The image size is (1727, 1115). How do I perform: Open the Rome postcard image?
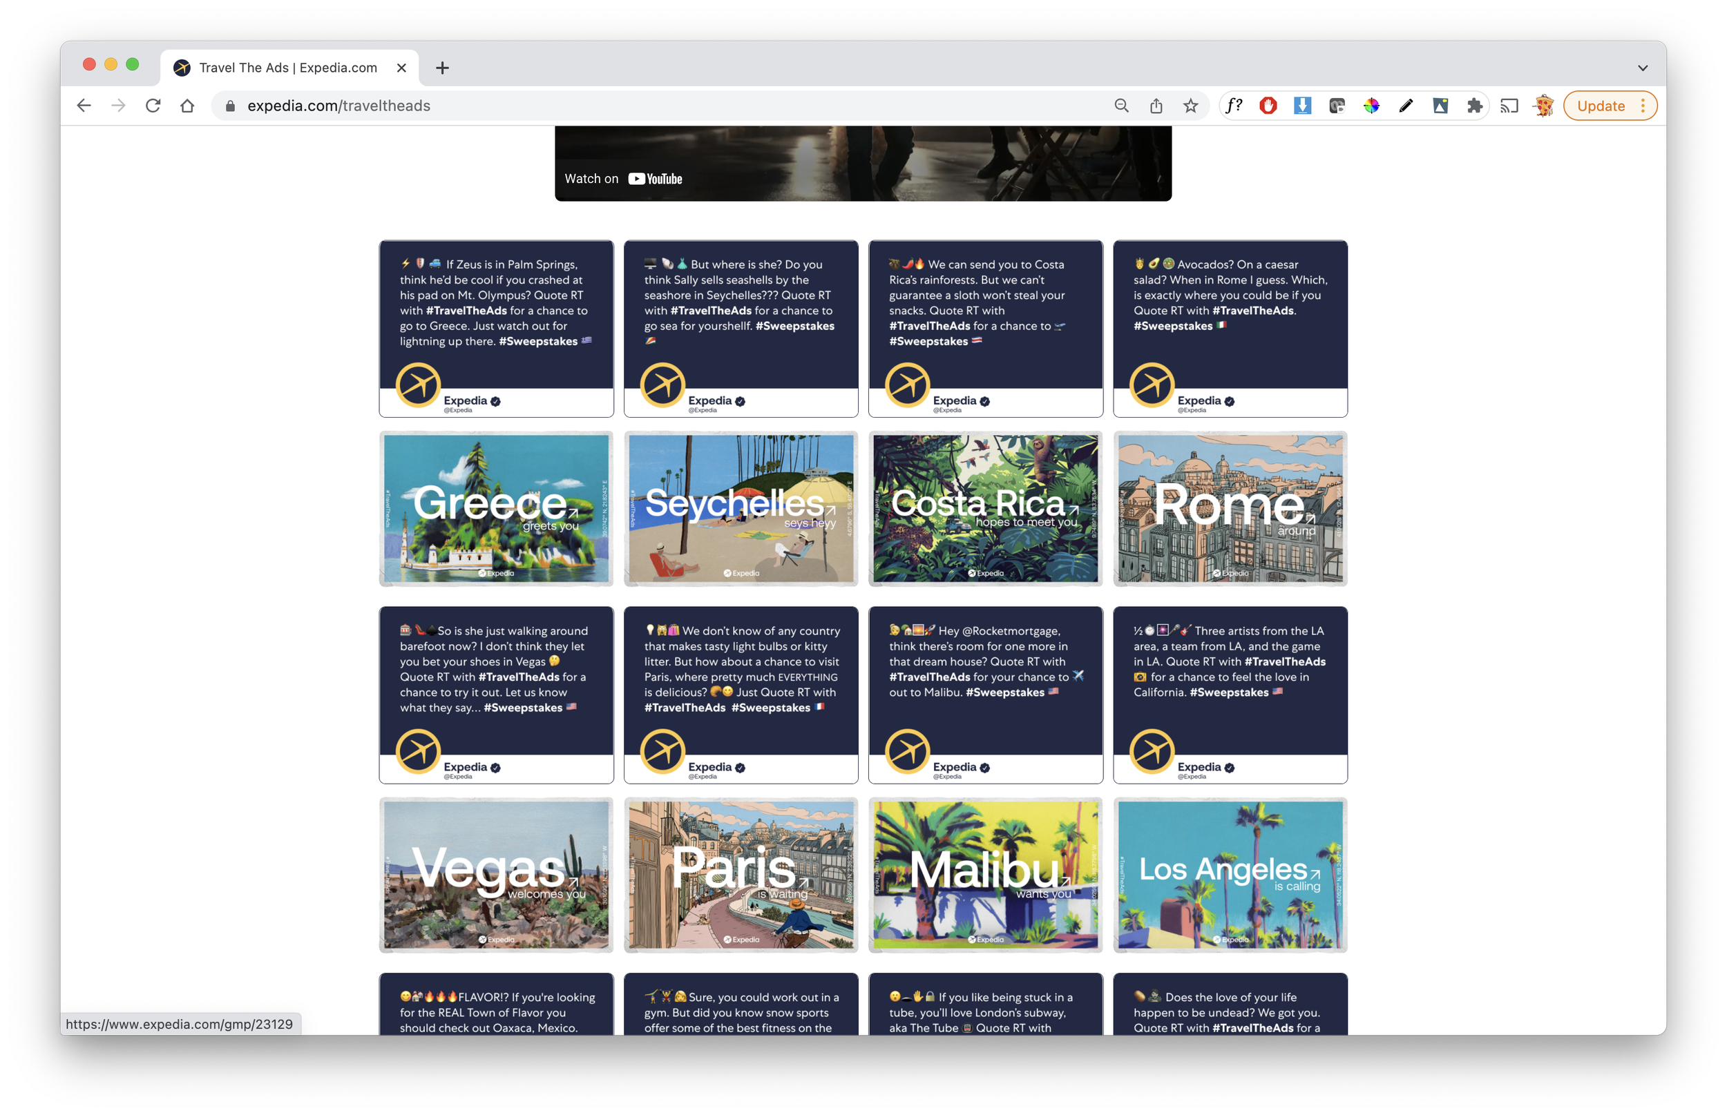[x=1230, y=508]
